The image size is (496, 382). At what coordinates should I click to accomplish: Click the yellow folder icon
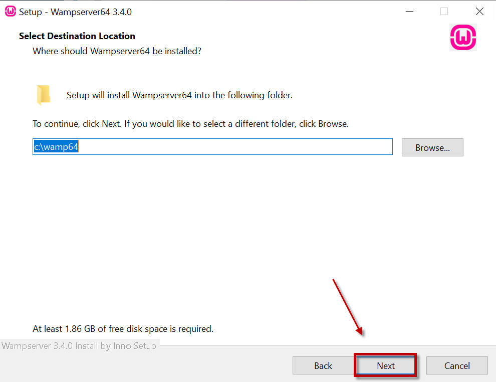(x=44, y=95)
